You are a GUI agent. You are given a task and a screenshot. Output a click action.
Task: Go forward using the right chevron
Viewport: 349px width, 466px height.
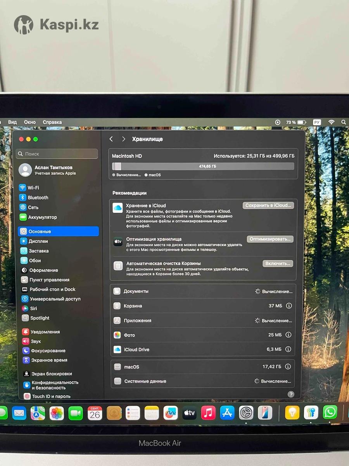pyautogui.click(x=123, y=139)
